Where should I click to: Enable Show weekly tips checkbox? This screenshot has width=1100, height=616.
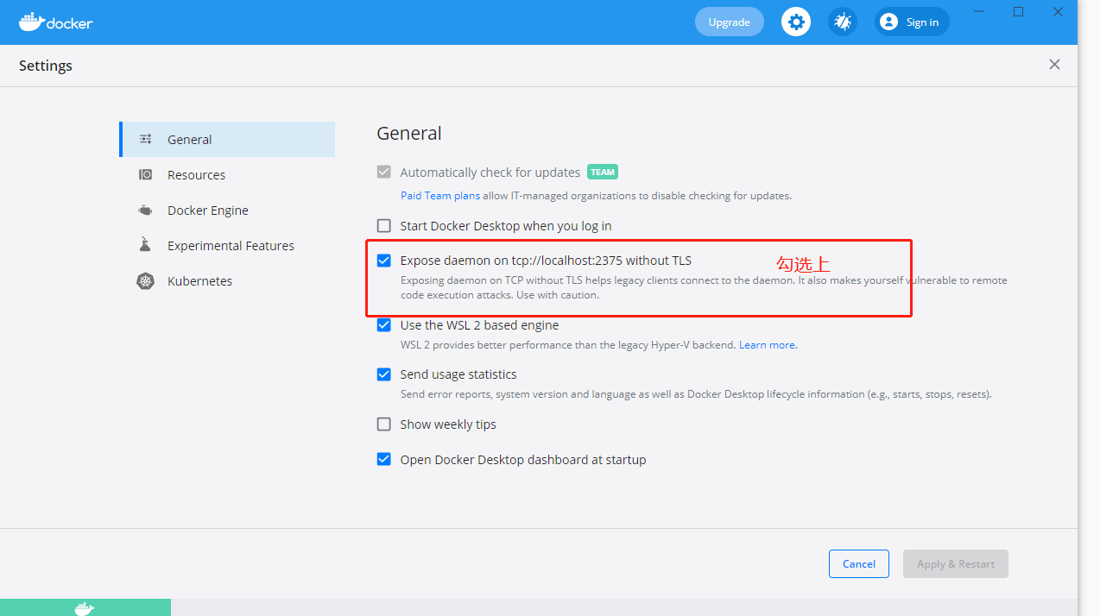(x=384, y=424)
